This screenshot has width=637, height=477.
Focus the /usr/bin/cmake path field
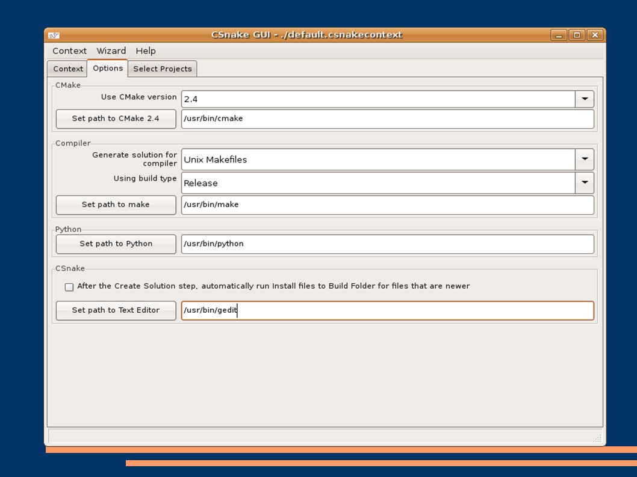click(x=388, y=118)
